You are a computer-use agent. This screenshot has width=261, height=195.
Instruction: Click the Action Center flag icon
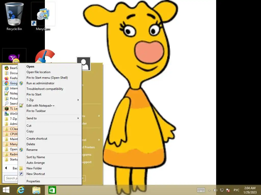pyautogui.click(x=228, y=190)
